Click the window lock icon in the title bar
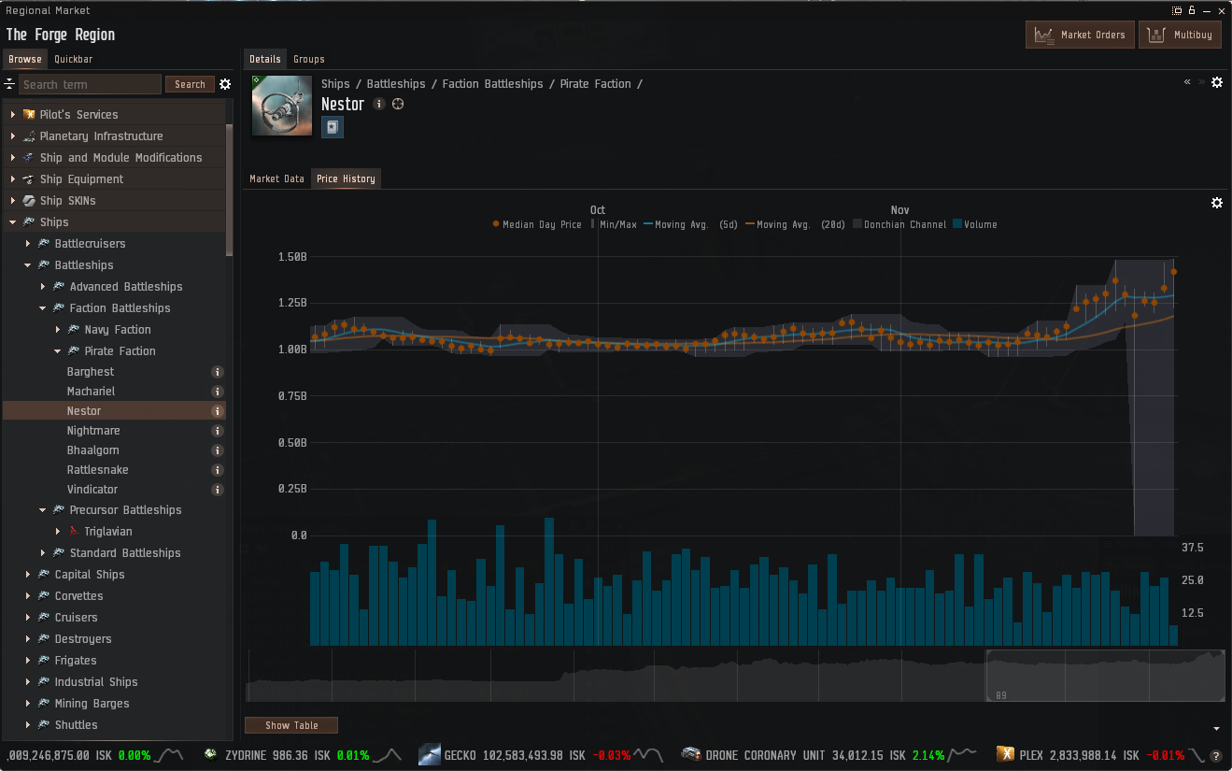 tap(1190, 9)
